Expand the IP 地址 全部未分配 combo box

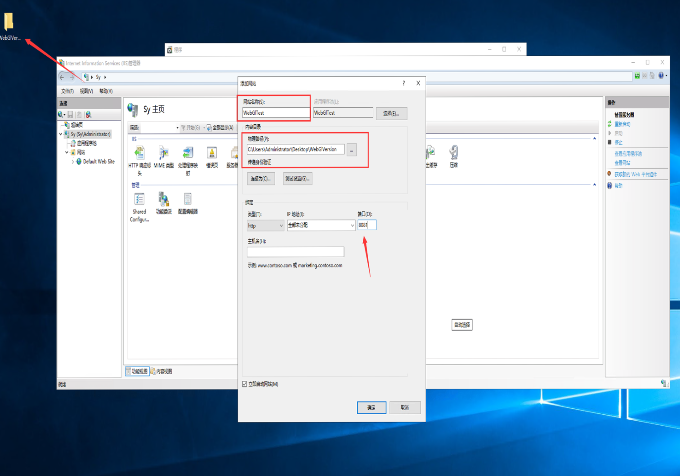(x=352, y=225)
